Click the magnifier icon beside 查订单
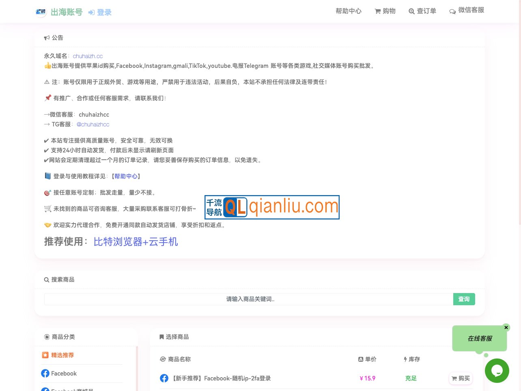This screenshot has width=521, height=391. click(412, 11)
